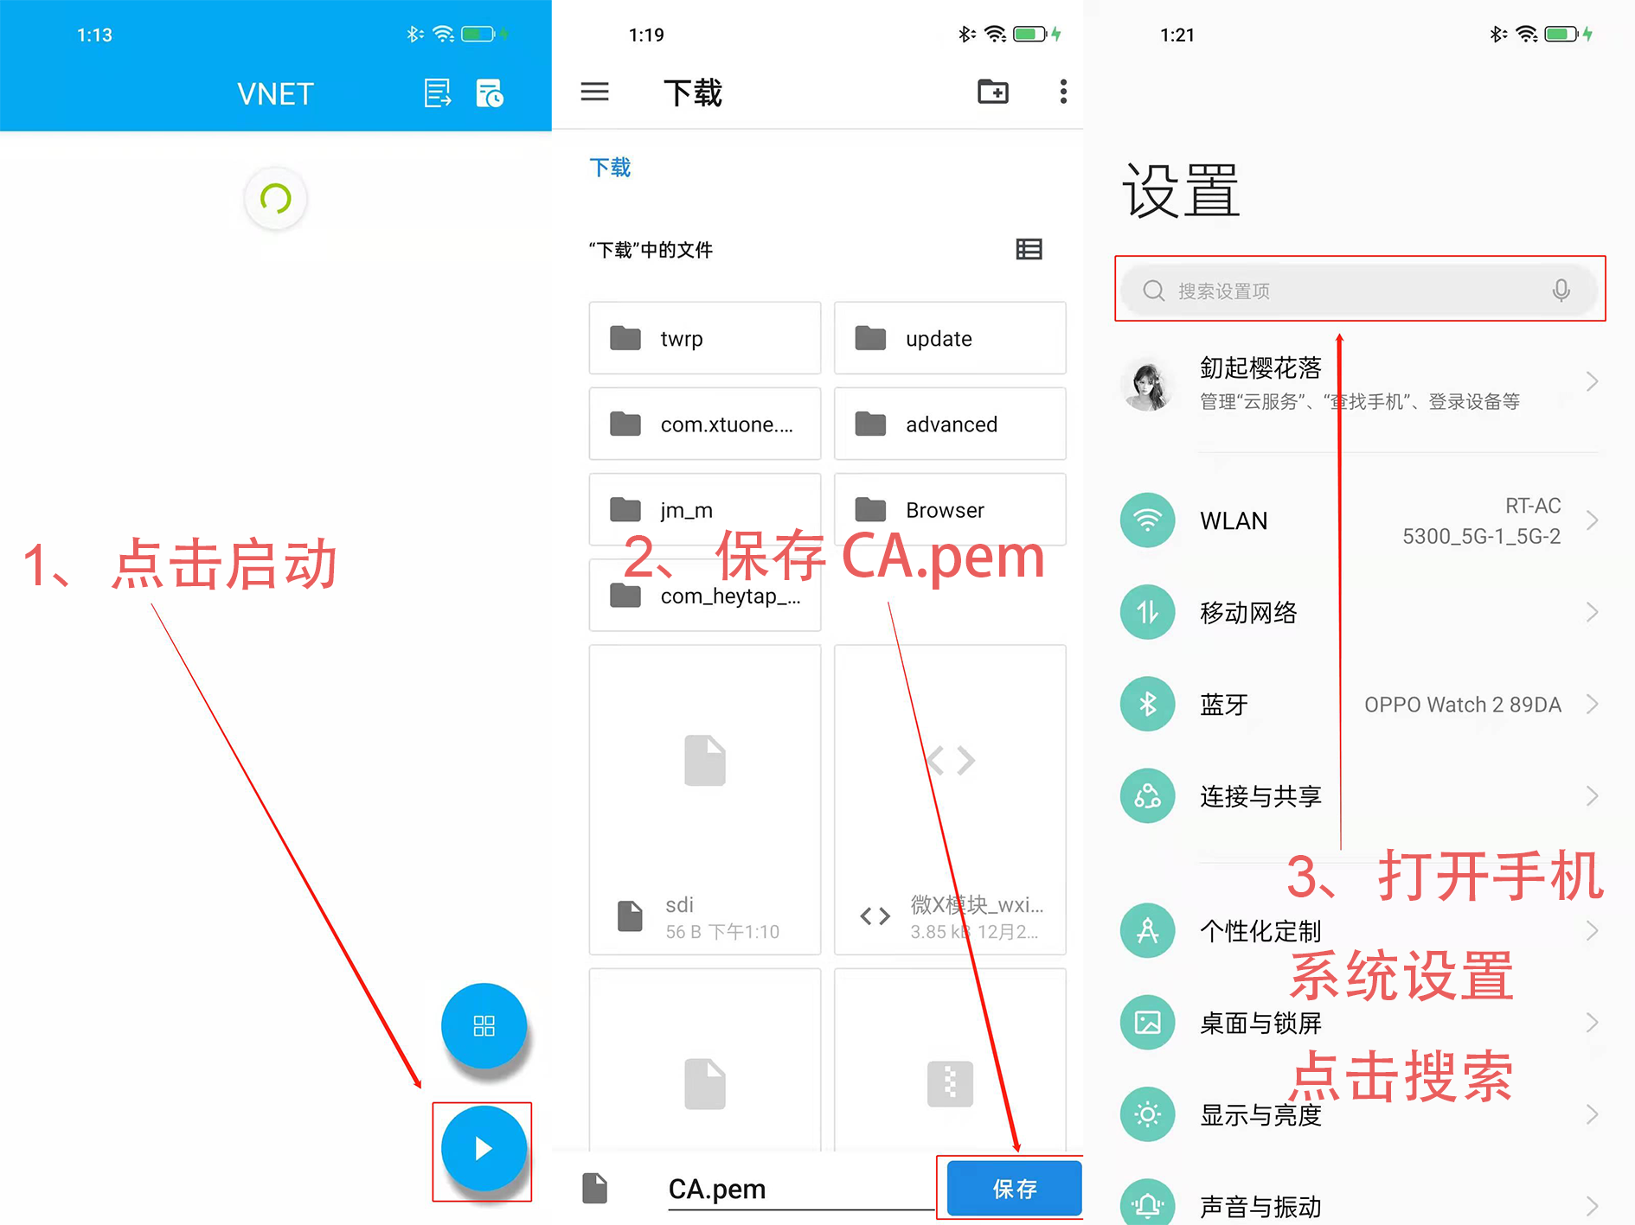Open the VNET log export icon

pyautogui.click(x=438, y=93)
